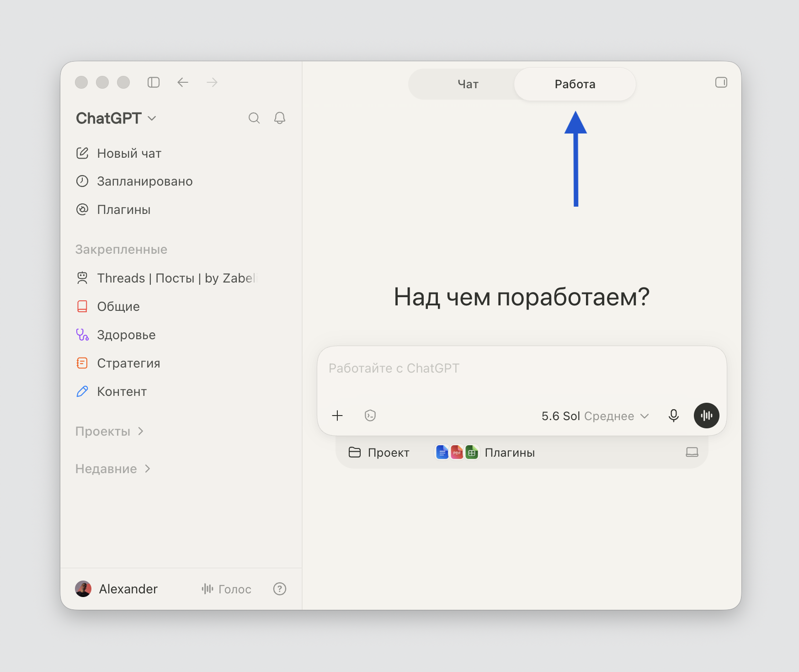This screenshot has height=672, width=799.
Task: Toggle the sidebar panel icon
Action: tap(154, 82)
